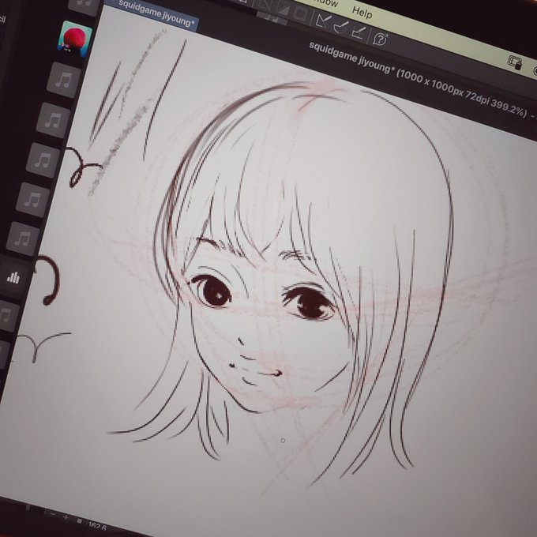Image resolution: width=537 pixels, height=537 pixels.
Task: Select second music note tile below red album art
Action: tap(53, 121)
